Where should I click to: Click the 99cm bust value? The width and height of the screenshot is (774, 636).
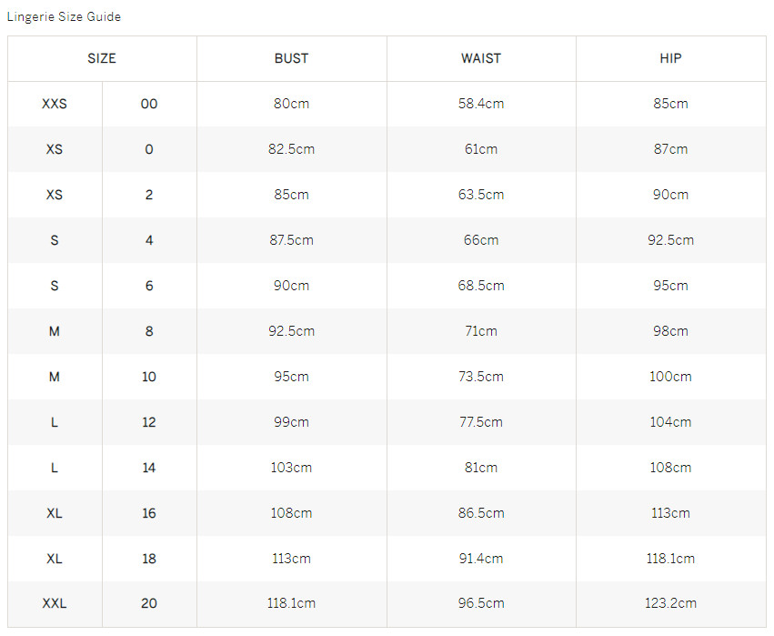coord(291,422)
